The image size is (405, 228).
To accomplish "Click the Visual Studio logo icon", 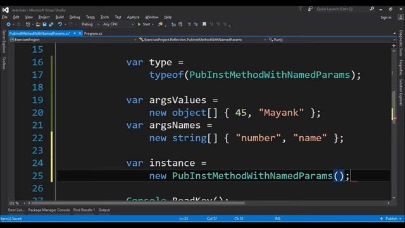I will (x=6, y=10).
